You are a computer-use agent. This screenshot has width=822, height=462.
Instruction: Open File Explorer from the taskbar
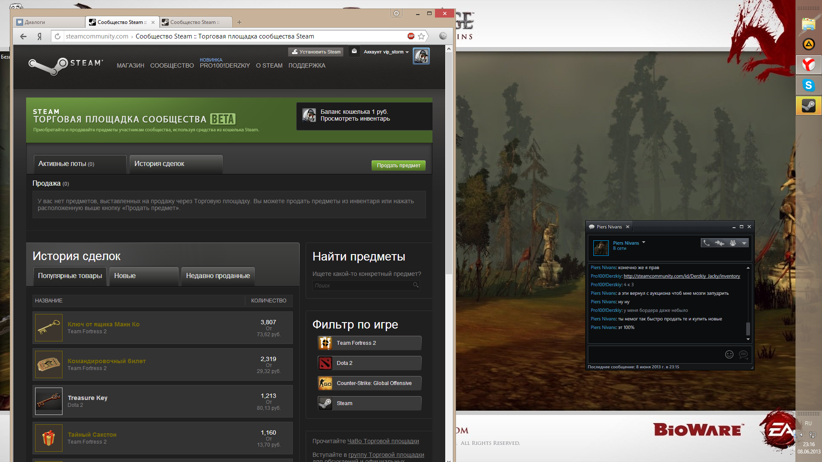tap(808, 24)
